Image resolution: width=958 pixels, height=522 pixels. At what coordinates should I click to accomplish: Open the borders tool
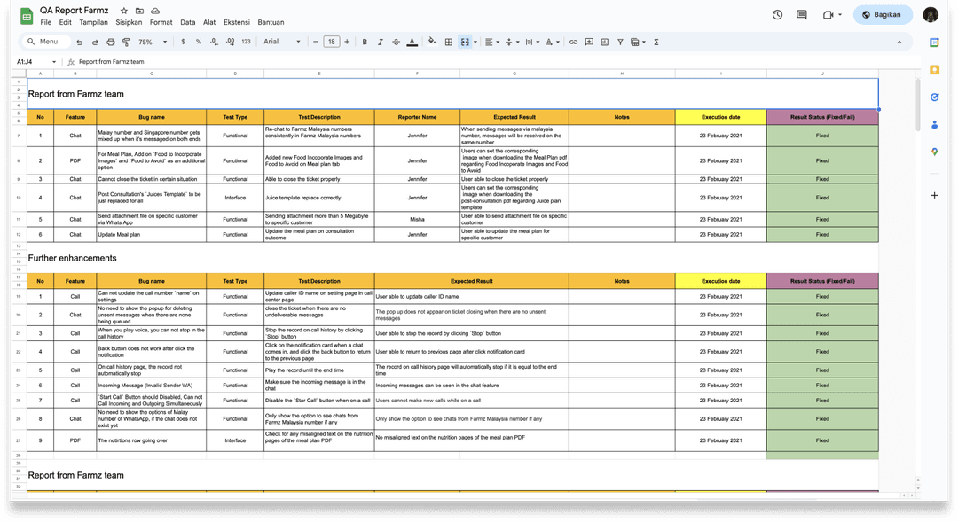(449, 43)
